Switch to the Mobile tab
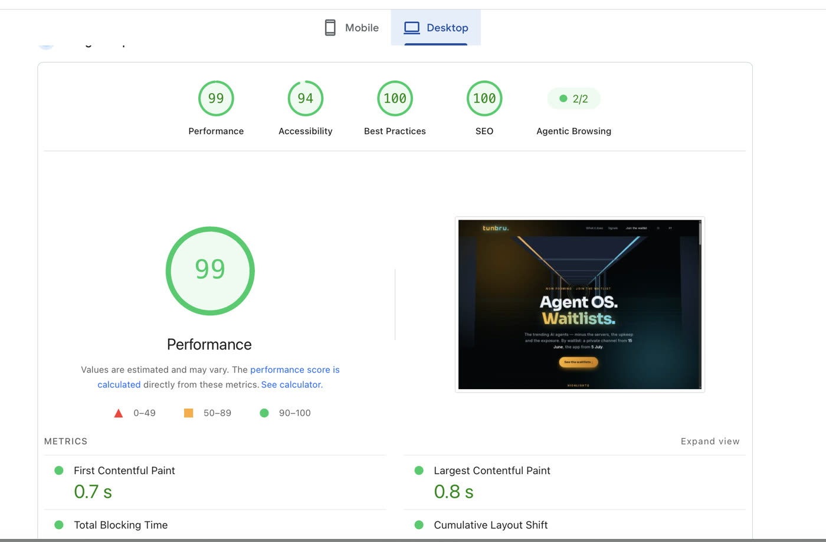 tap(352, 28)
